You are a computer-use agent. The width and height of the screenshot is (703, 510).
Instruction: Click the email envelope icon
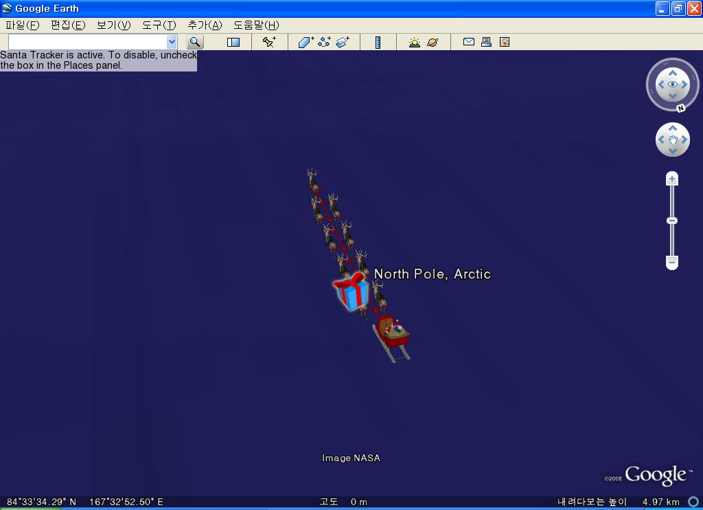tap(468, 42)
